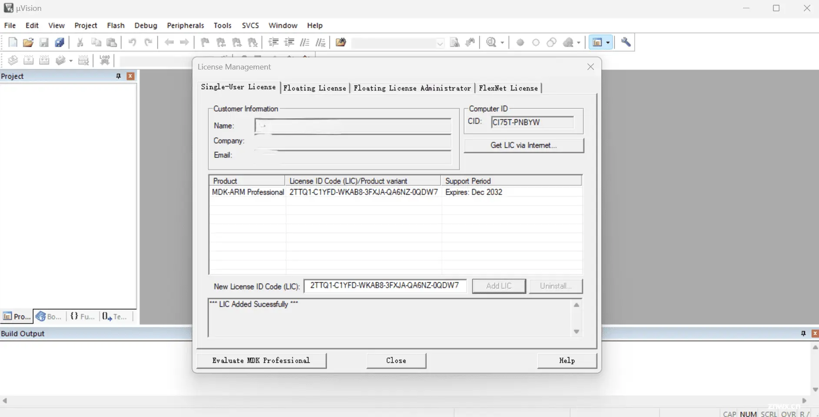Close the Project panel with red X

pos(130,76)
